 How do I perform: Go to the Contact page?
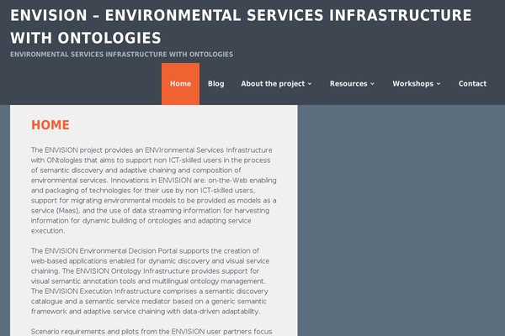pos(472,84)
